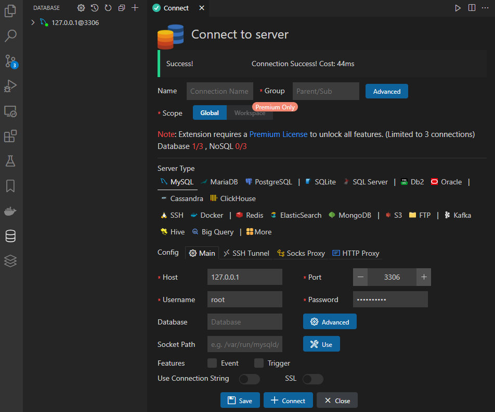Switch to SSH Tunnel config tab
The width and height of the screenshot is (495, 412).
(246, 253)
